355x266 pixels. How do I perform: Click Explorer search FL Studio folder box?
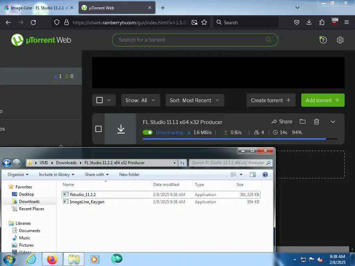231,163
